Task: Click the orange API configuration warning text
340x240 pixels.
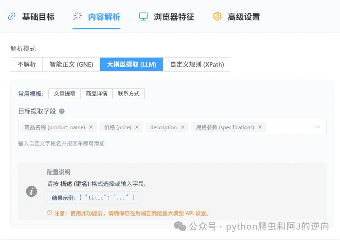Action: (x=132, y=213)
